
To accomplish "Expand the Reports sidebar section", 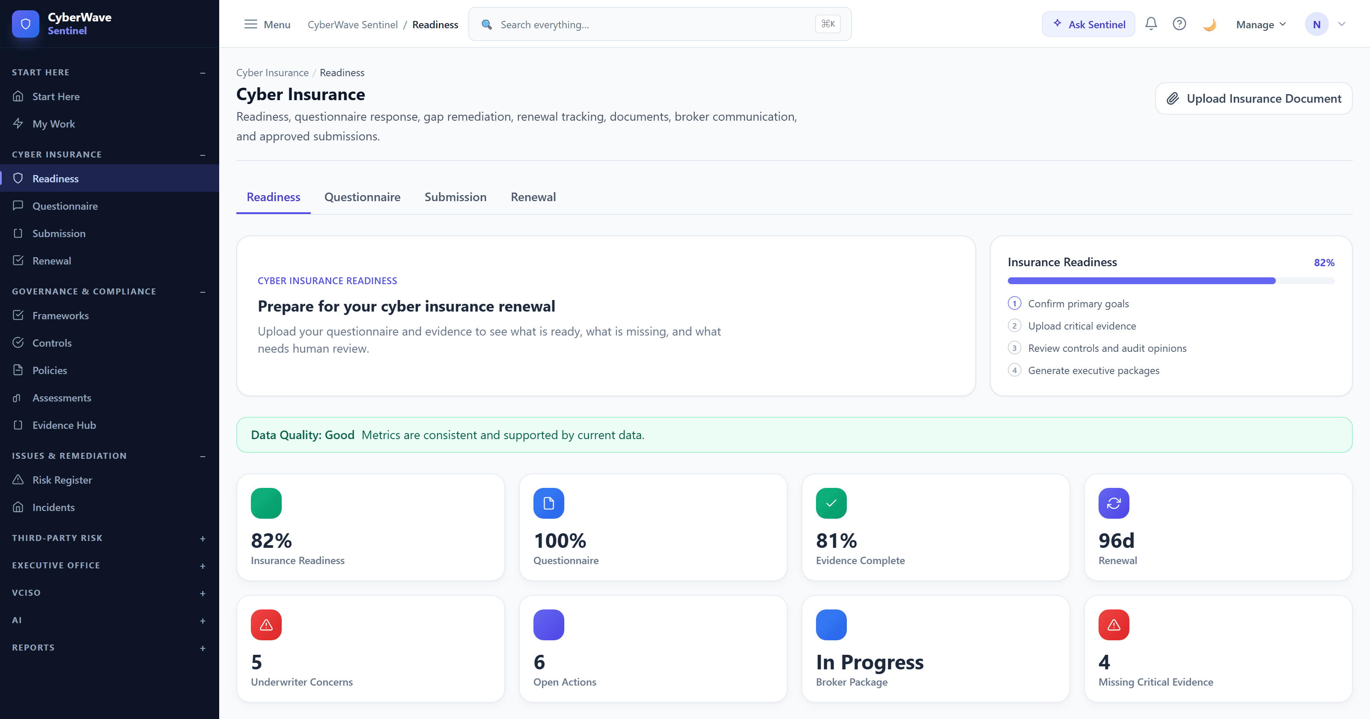I will 203,648.
